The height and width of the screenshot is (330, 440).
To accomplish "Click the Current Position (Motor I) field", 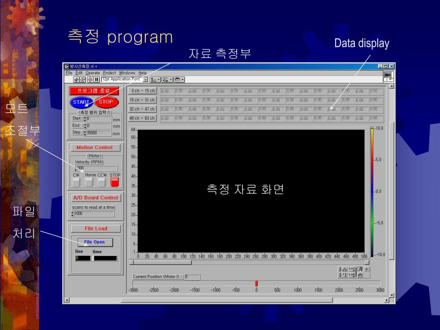I will (x=192, y=277).
